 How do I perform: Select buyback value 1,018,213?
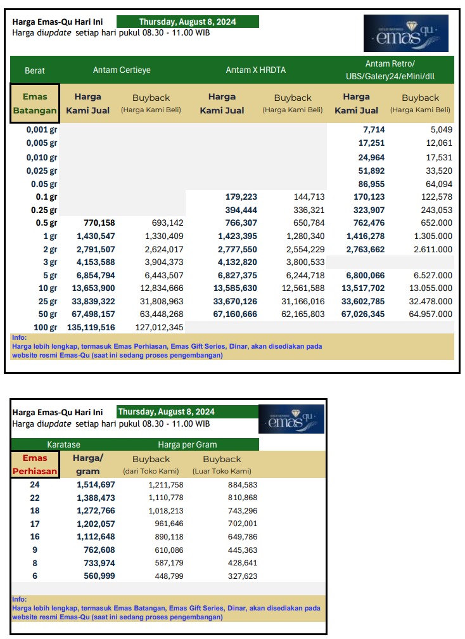point(166,511)
